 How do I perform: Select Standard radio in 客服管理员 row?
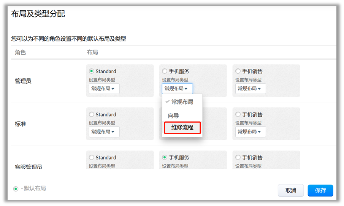click(x=91, y=157)
